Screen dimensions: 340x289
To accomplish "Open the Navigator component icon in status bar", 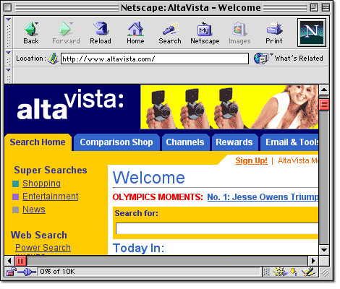I will pos(280,272).
